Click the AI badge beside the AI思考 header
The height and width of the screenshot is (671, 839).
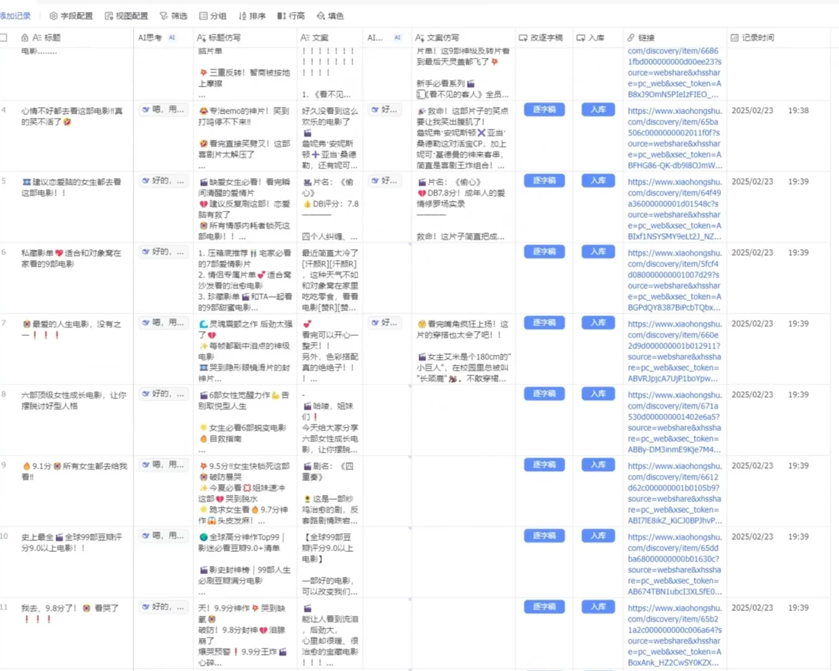pyautogui.click(x=172, y=37)
